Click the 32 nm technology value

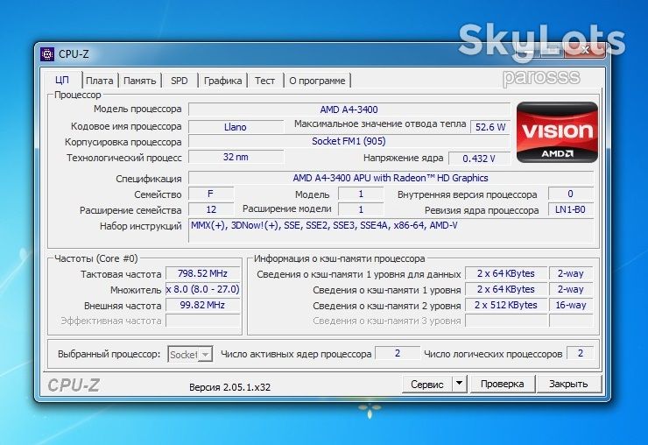236,157
